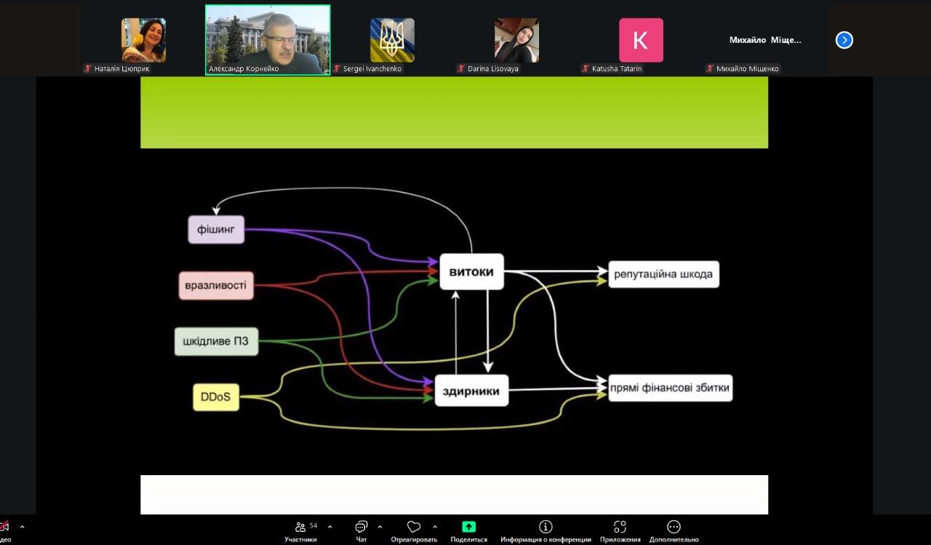Open the Дополнительно more options menu
This screenshot has width=931, height=545.
pos(674,528)
